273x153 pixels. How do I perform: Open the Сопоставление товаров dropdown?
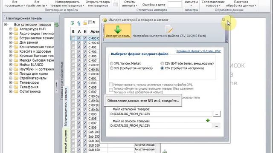[213, 4]
